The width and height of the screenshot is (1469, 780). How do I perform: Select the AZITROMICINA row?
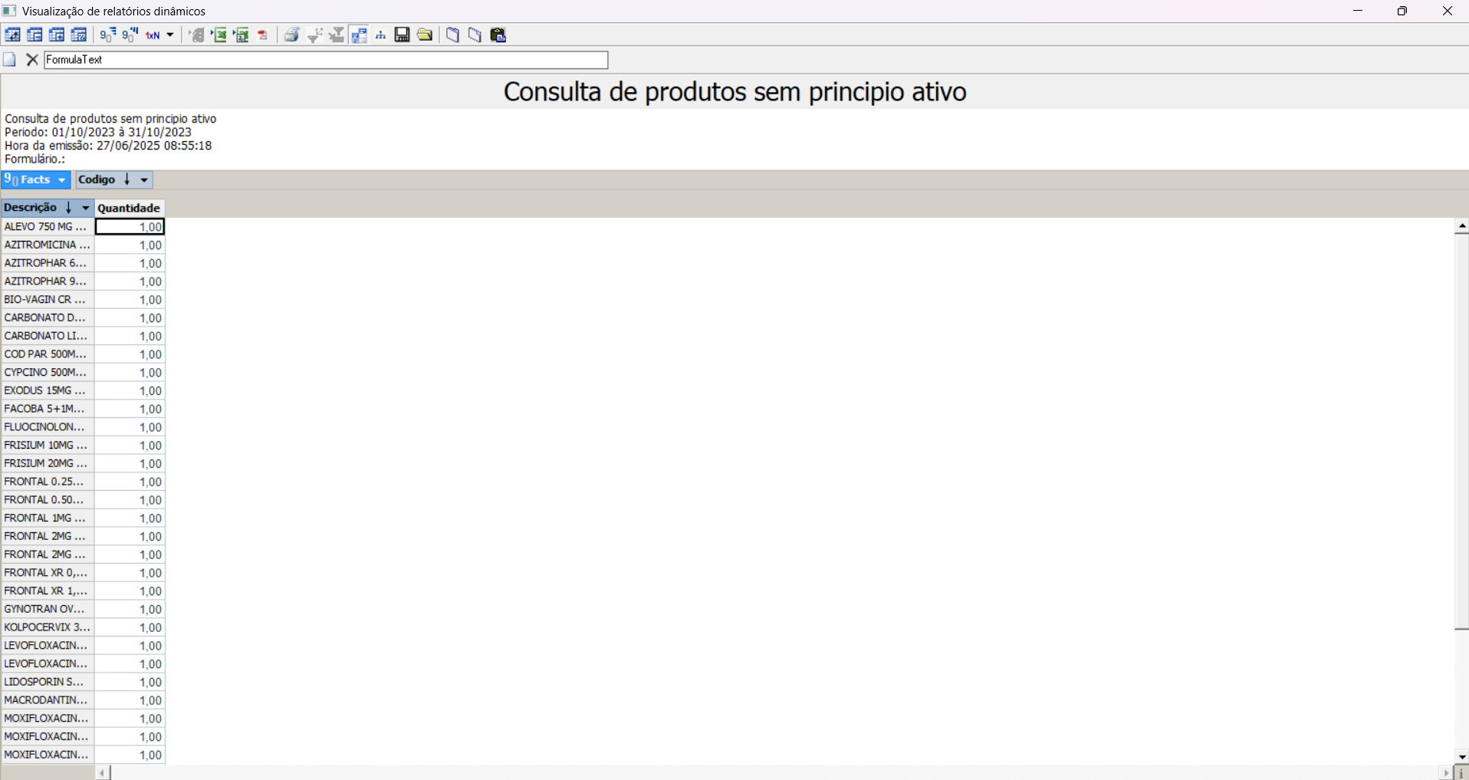pyautogui.click(x=48, y=245)
